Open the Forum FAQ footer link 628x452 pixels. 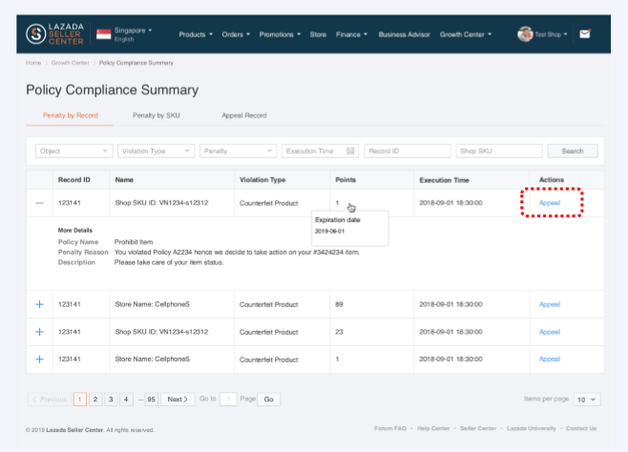click(x=390, y=428)
